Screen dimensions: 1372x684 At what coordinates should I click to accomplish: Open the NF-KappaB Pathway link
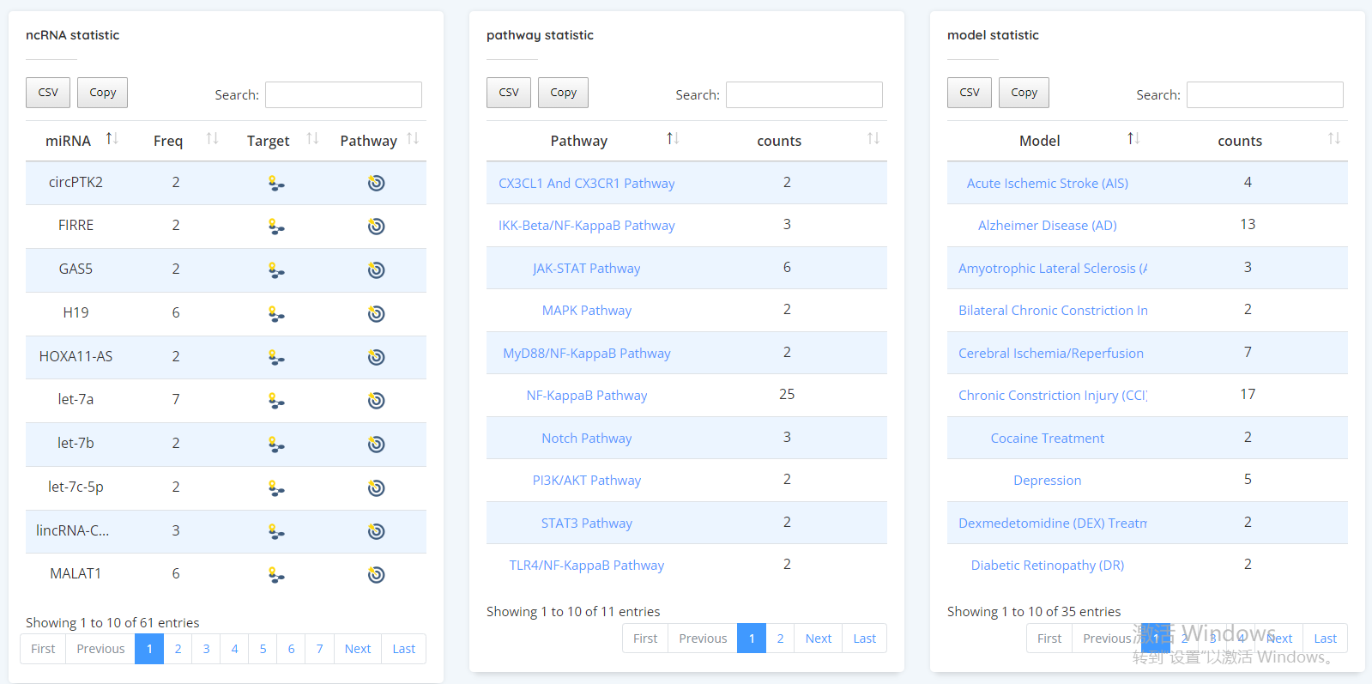click(587, 396)
